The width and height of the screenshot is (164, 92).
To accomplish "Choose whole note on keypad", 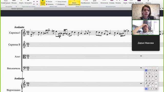I will 153,79.
